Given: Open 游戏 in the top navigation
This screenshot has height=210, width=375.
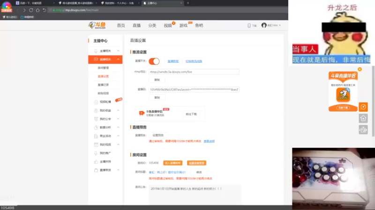Looking at the screenshot, I should (183, 26).
